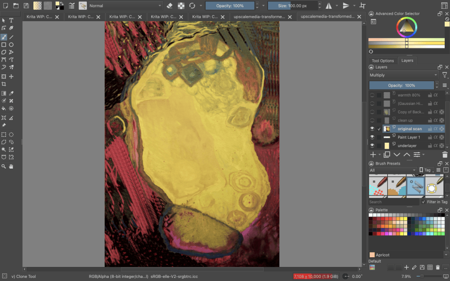This screenshot has height=281, width=450.
Task: Select the Pan hand tool
Action: click(11, 166)
